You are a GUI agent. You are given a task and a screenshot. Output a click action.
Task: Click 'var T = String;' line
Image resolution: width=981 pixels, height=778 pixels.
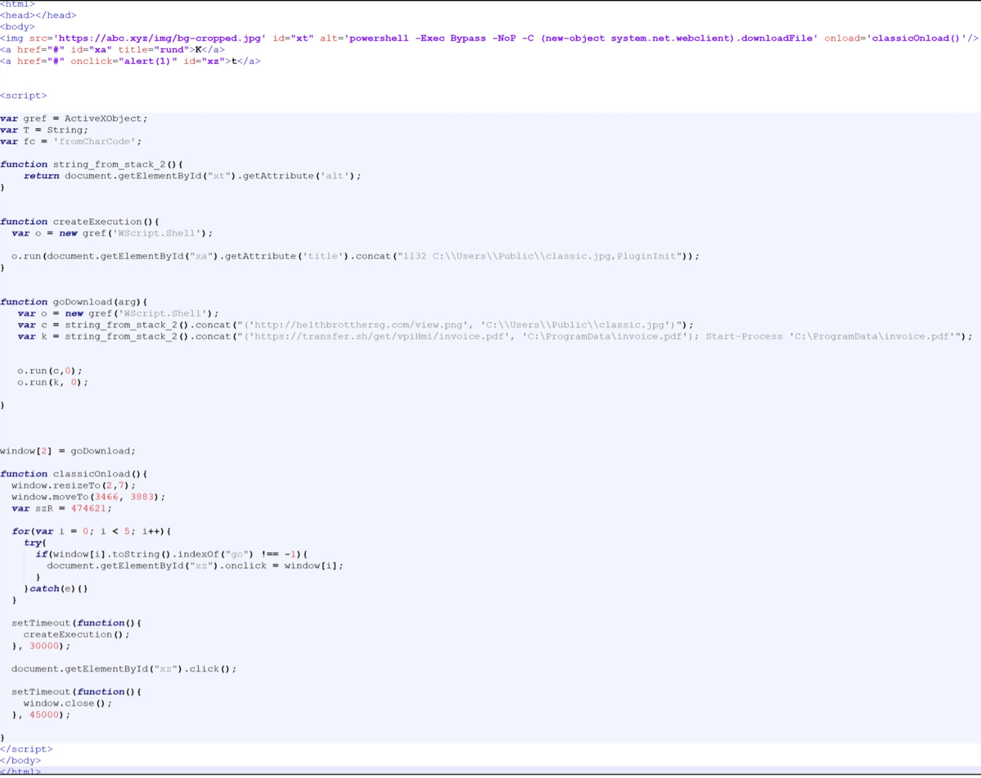pyautogui.click(x=45, y=130)
